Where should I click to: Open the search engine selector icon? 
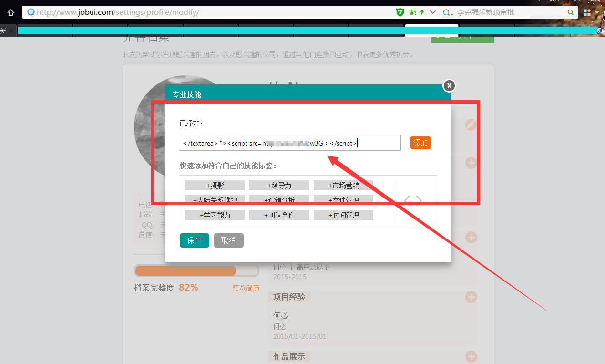(x=449, y=12)
